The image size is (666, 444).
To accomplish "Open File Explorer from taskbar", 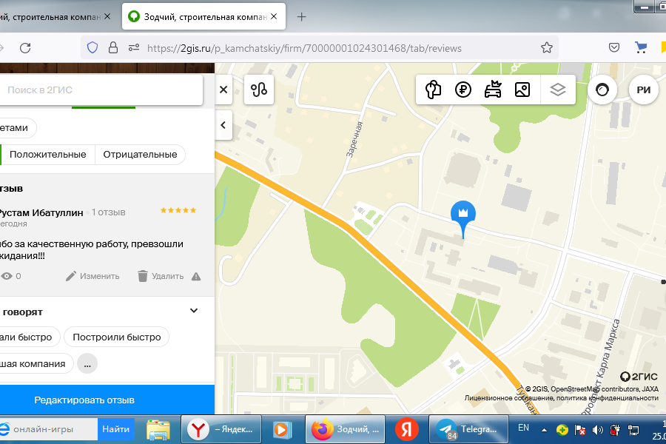I will click(158, 429).
